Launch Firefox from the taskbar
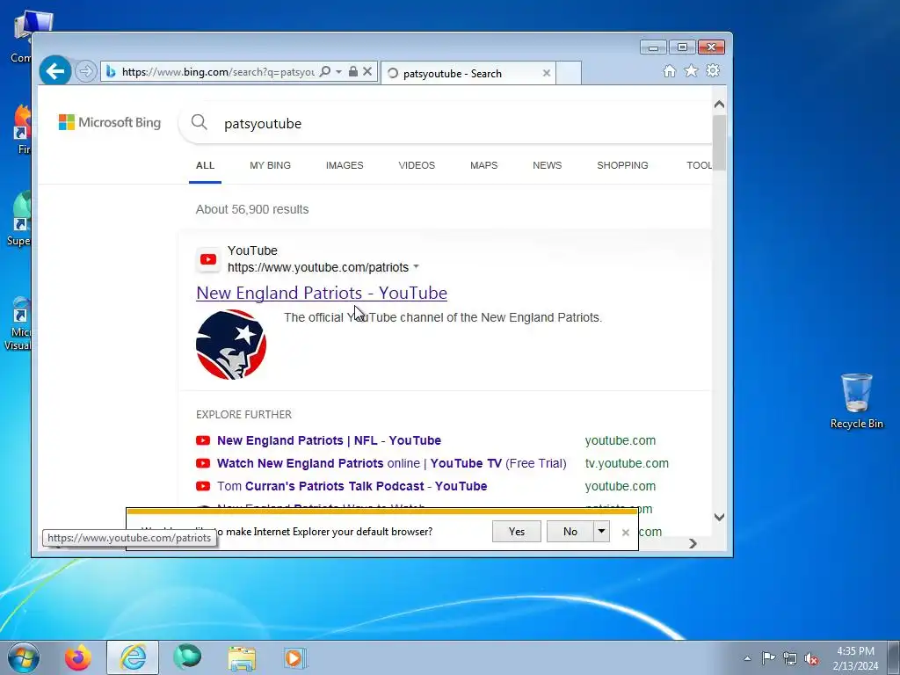Viewport: 900px width, 675px height. click(78, 657)
